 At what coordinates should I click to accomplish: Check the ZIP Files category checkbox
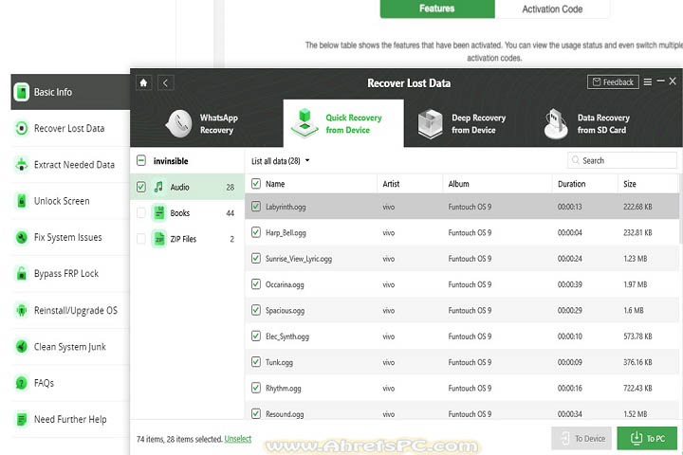click(x=141, y=239)
